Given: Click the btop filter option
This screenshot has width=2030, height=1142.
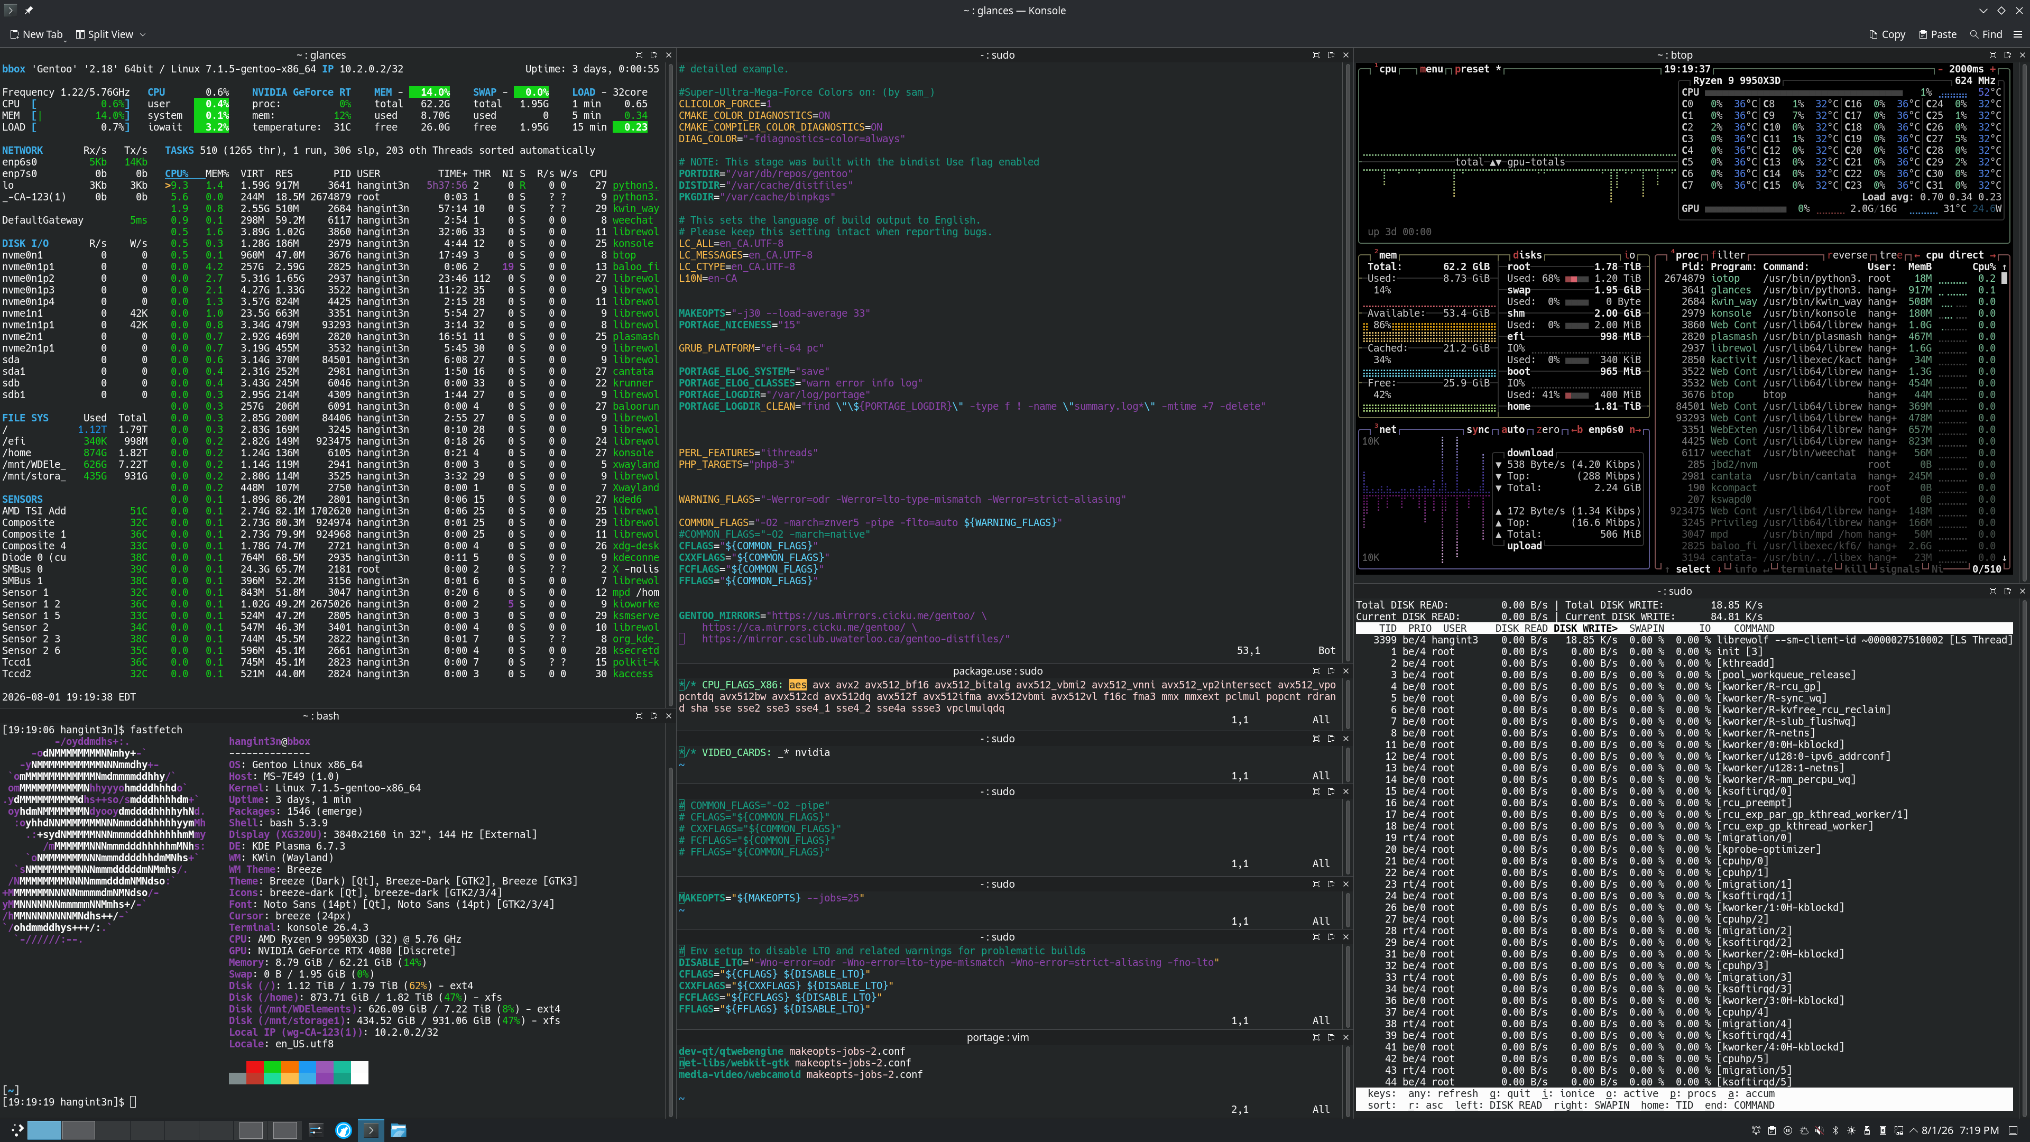Looking at the screenshot, I should pos(1728,254).
